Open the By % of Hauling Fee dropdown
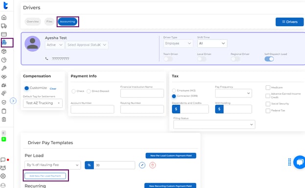The image size is (305, 188). 53,165
